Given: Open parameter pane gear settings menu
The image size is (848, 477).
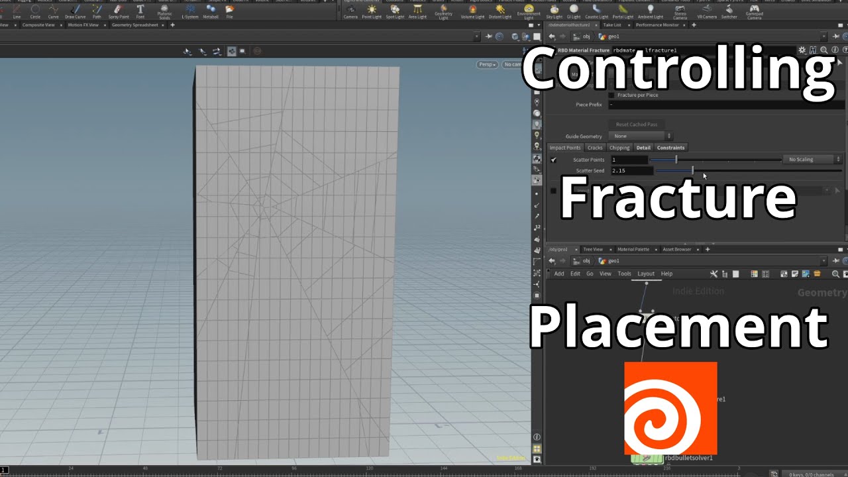Looking at the screenshot, I should (802, 50).
